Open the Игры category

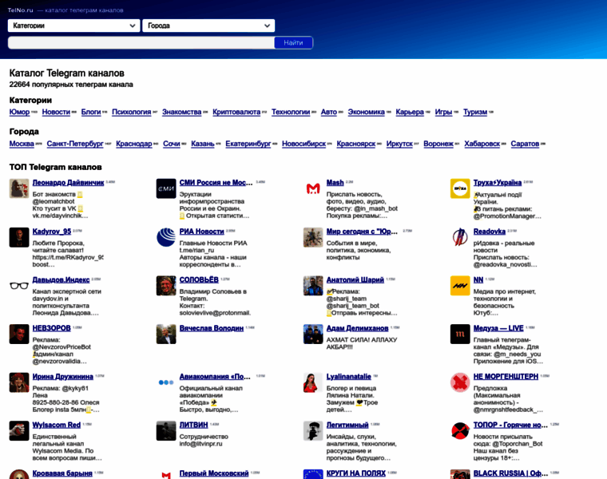coord(443,112)
